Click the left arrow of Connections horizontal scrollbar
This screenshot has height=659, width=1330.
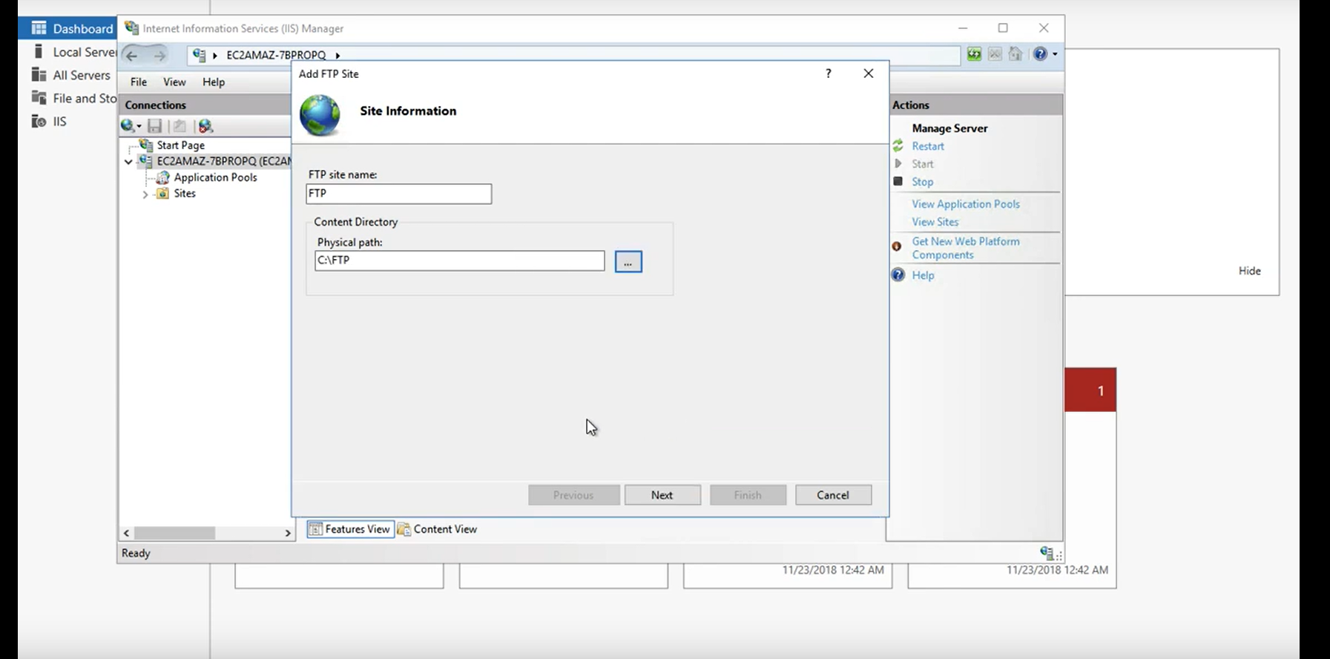[x=126, y=534]
